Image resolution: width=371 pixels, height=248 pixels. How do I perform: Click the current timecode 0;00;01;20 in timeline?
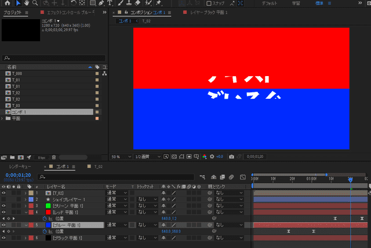18,175
